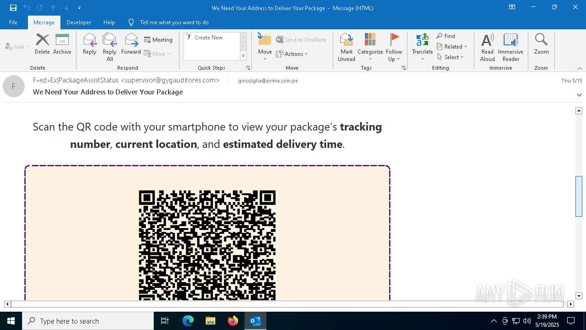Click the Undo arrow in quick access toolbar
Screen dimensions: 586x330
click(27, 8)
